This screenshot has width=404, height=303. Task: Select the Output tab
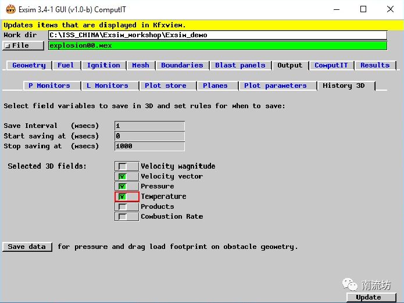[289, 65]
